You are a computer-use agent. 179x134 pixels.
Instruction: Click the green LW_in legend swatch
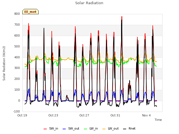coord(86,129)
